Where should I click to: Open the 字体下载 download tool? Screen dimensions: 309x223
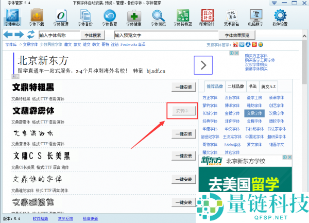(36, 17)
